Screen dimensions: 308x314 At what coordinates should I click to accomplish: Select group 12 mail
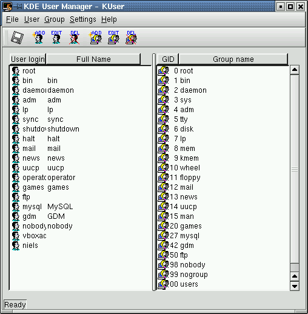(223, 187)
